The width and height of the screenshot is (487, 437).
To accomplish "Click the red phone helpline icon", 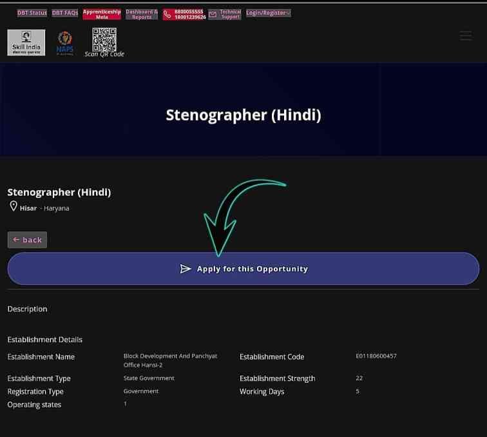I will tap(167, 14).
